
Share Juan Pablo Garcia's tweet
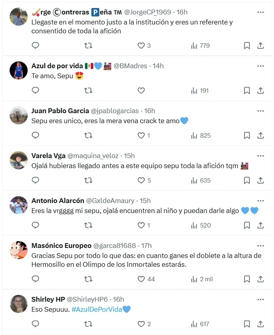click(260, 135)
